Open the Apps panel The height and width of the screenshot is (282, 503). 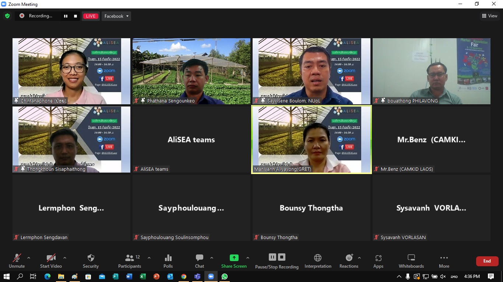point(378,261)
